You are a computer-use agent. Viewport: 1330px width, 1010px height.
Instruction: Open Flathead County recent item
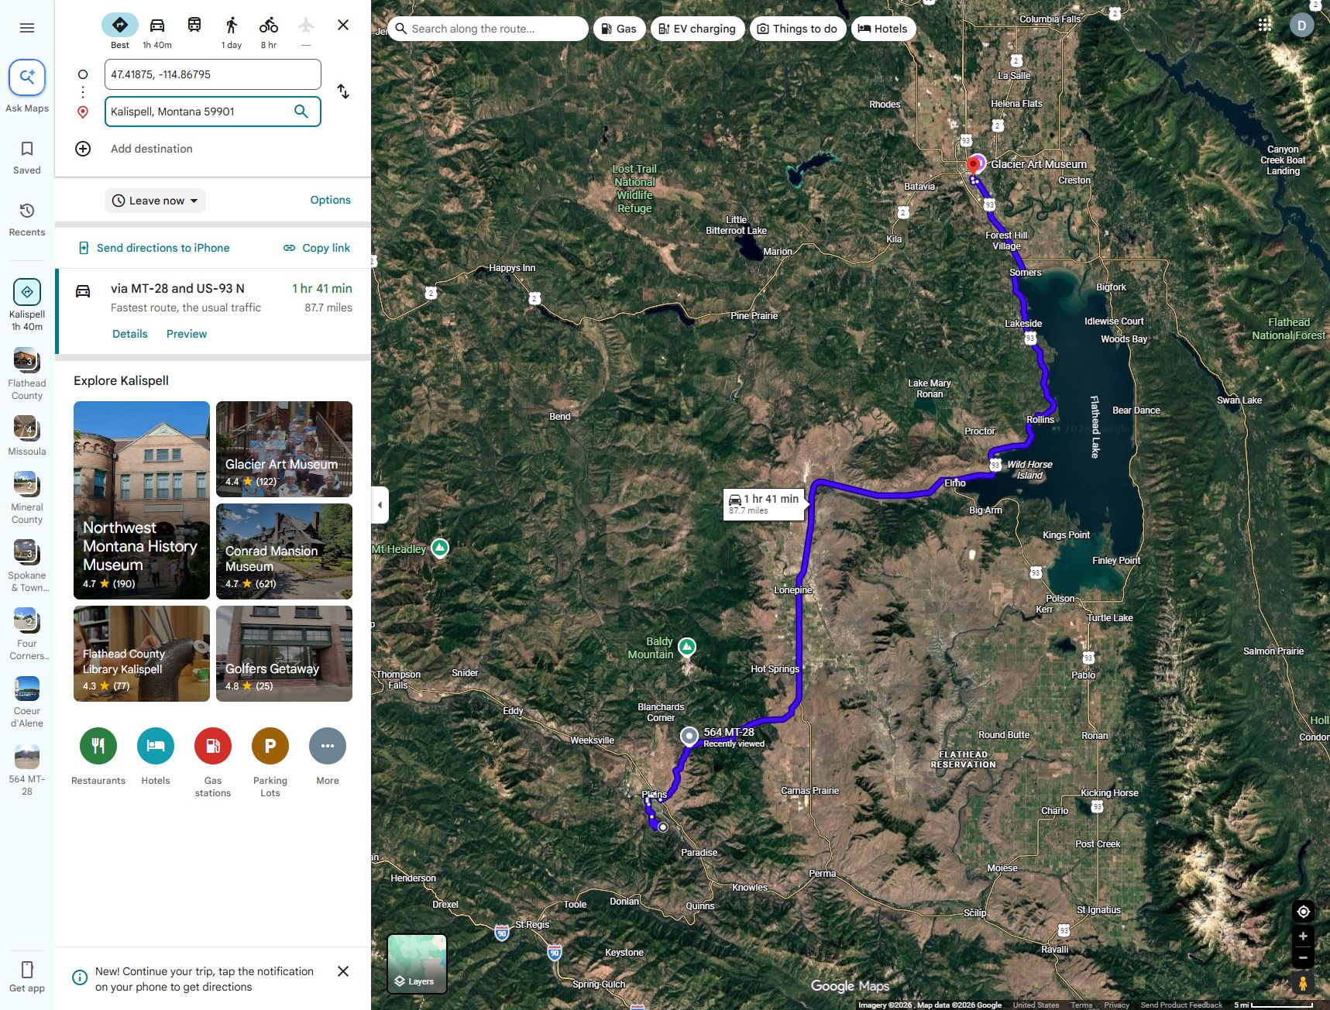click(27, 373)
